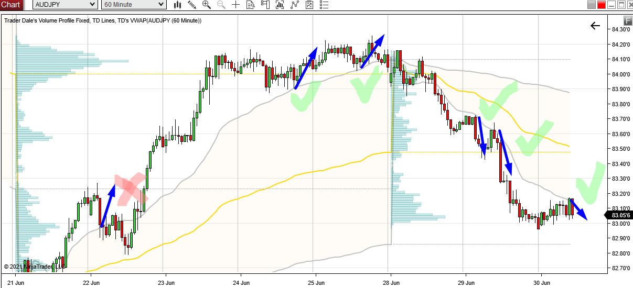Click the 25 Jun date label
The image size is (633, 288).
pos(315,282)
